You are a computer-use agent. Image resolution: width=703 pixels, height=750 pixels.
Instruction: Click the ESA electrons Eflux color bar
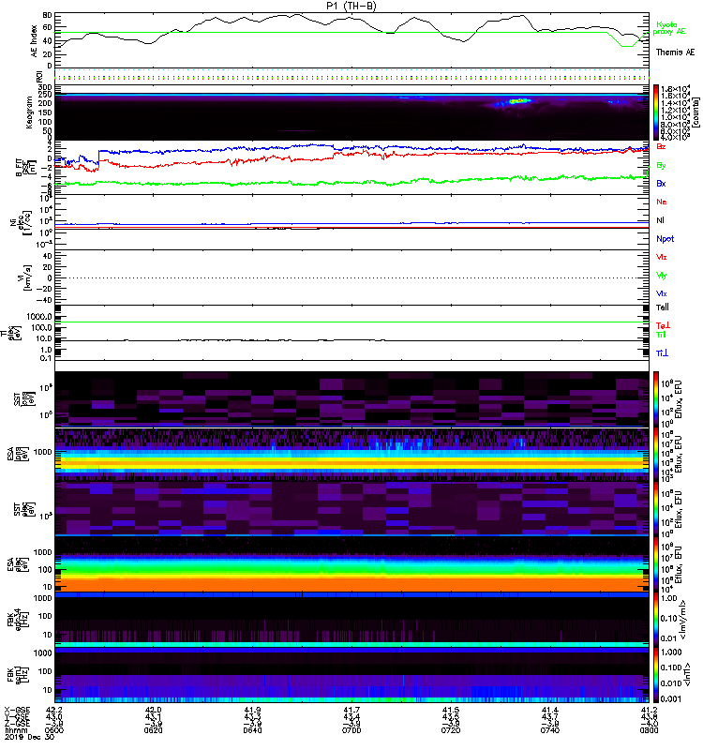656,564
